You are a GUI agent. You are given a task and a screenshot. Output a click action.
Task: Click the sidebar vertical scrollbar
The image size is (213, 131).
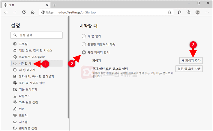pos(68,67)
